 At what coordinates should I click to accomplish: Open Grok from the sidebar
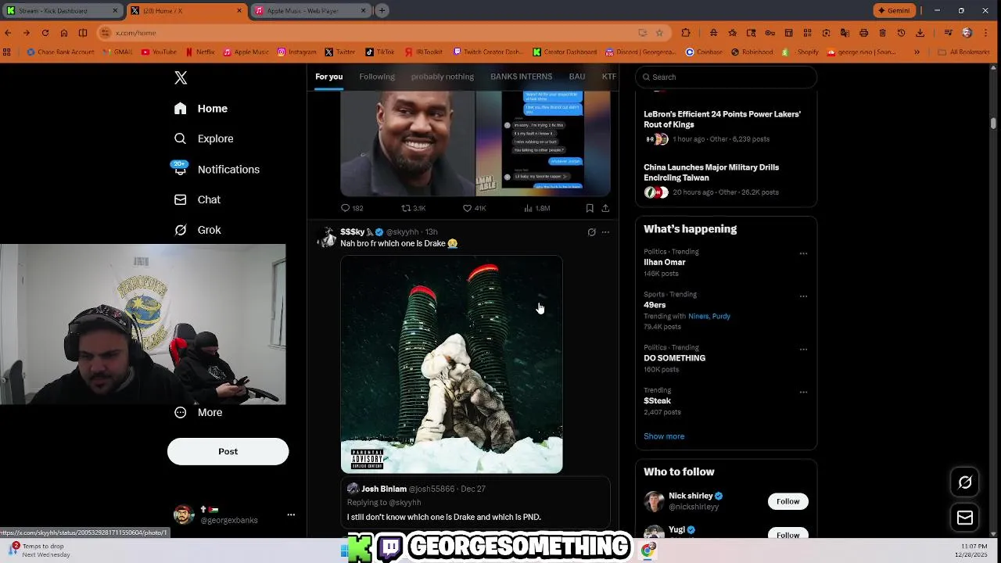point(199,230)
